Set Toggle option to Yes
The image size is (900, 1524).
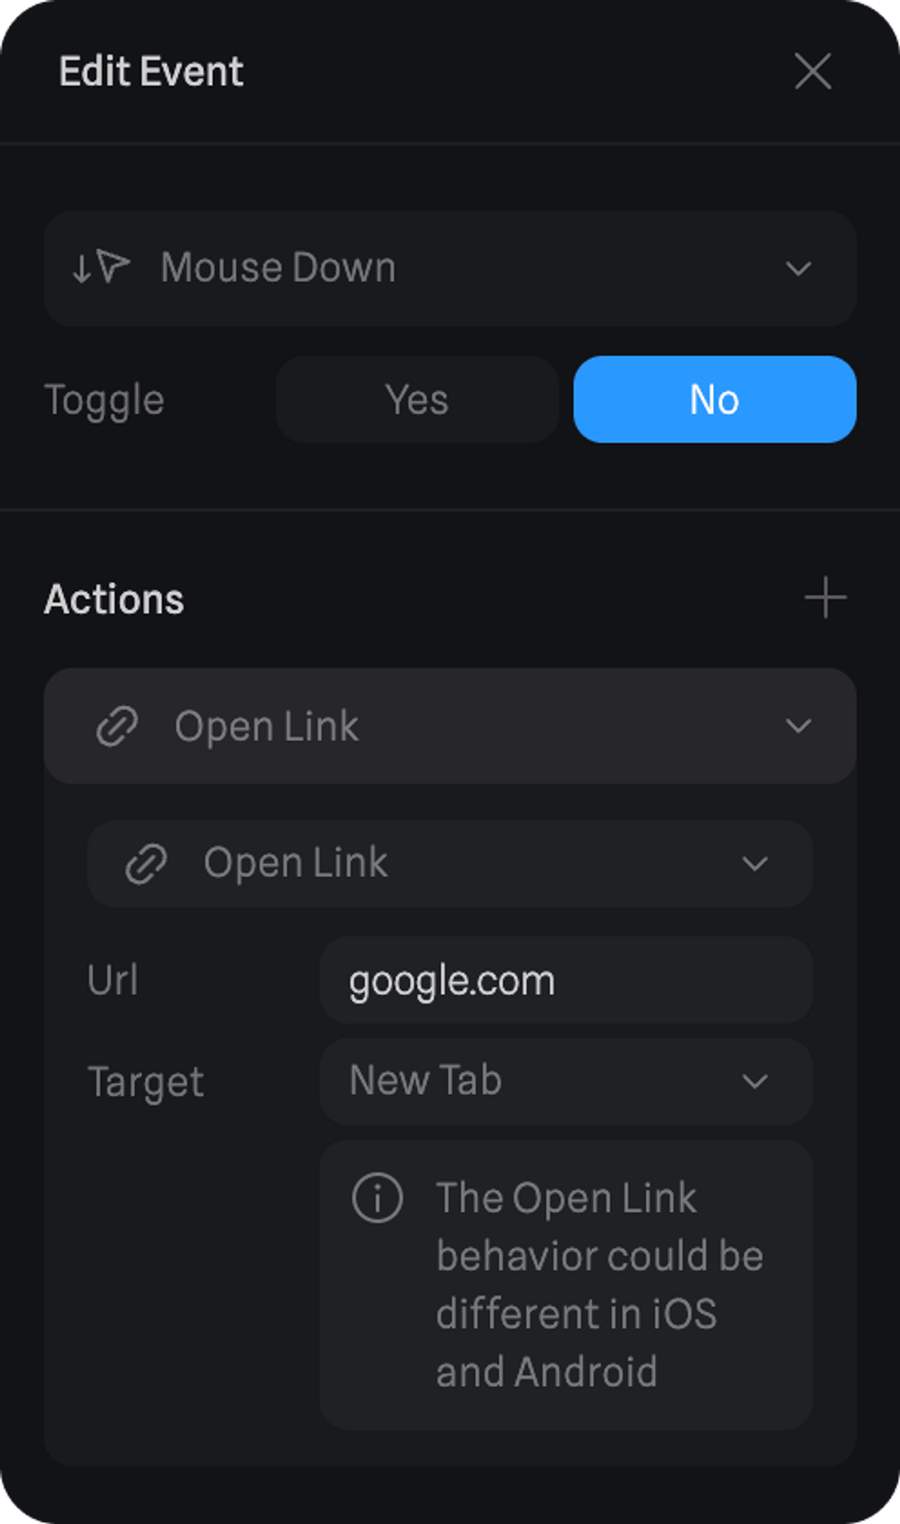tap(417, 400)
